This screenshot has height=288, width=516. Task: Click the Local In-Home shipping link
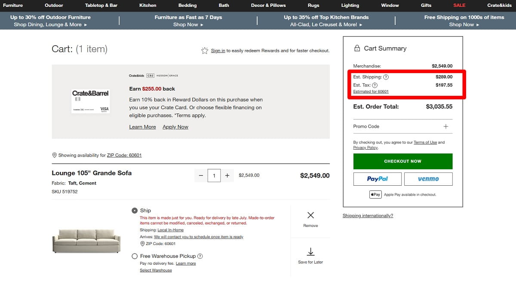(171, 230)
